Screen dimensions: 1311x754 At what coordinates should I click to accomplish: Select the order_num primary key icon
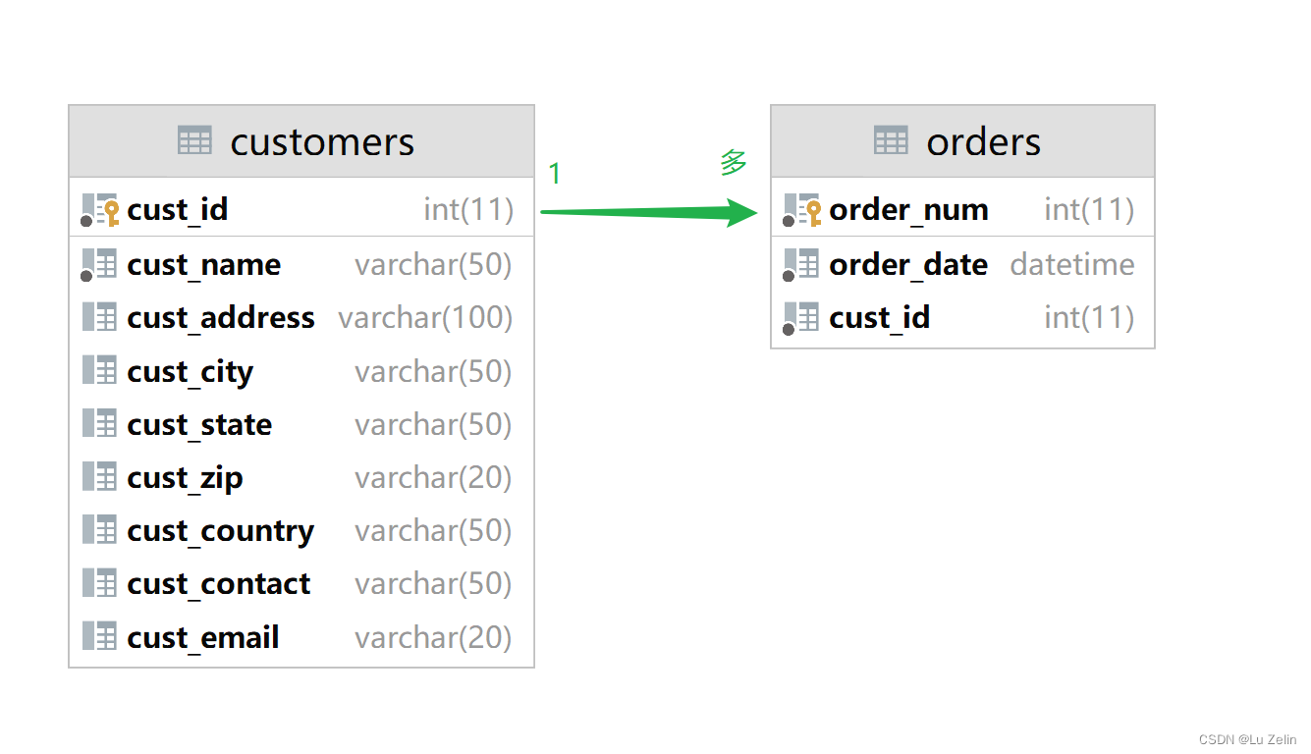coord(802,210)
